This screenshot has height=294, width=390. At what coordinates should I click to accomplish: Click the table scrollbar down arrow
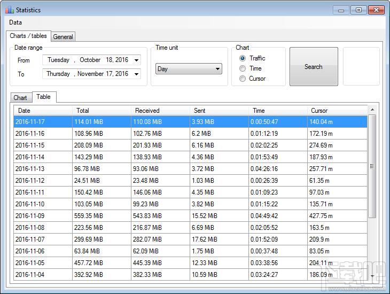coord(372,276)
